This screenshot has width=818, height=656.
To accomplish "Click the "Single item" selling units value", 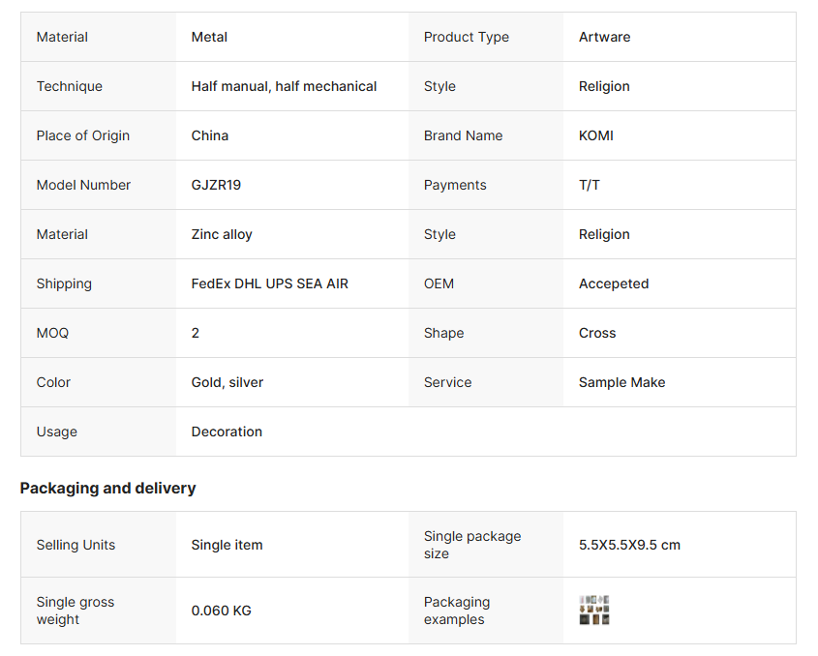I will [227, 545].
